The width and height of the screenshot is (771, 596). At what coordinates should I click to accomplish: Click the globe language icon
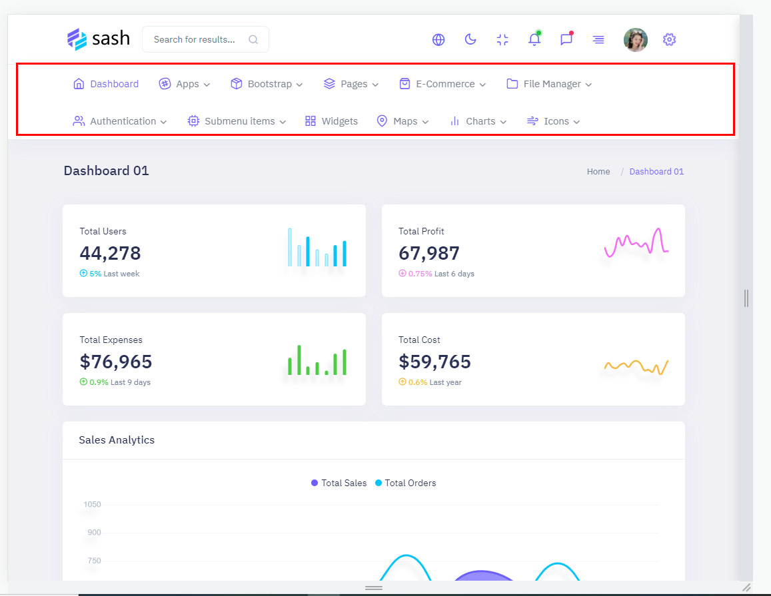point(438,40)
